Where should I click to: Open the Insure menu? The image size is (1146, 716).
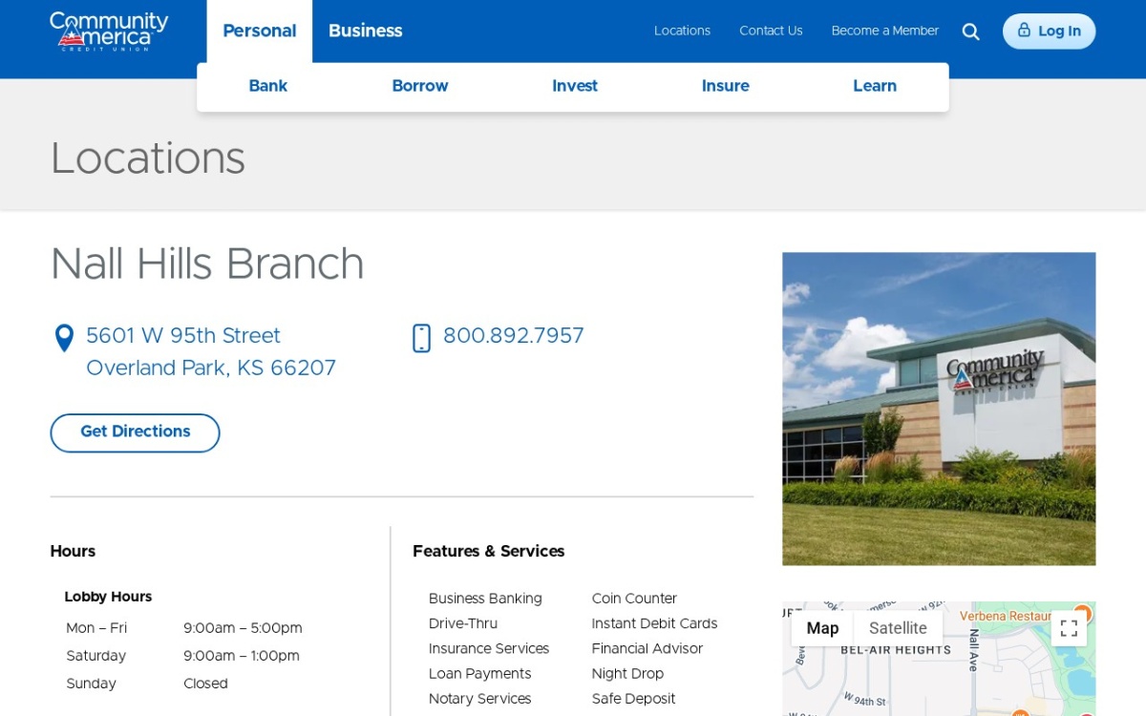click(726, 86)
